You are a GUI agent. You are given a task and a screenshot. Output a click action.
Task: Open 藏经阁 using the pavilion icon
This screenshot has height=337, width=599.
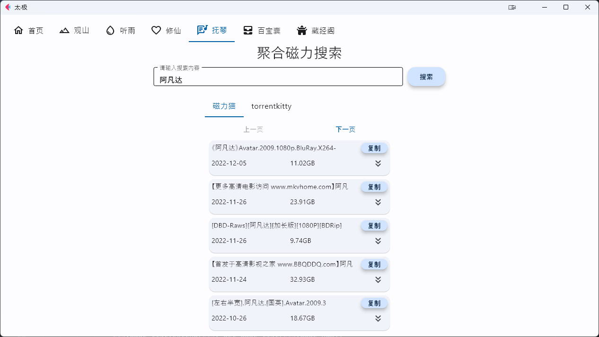(x=301, y=30)
